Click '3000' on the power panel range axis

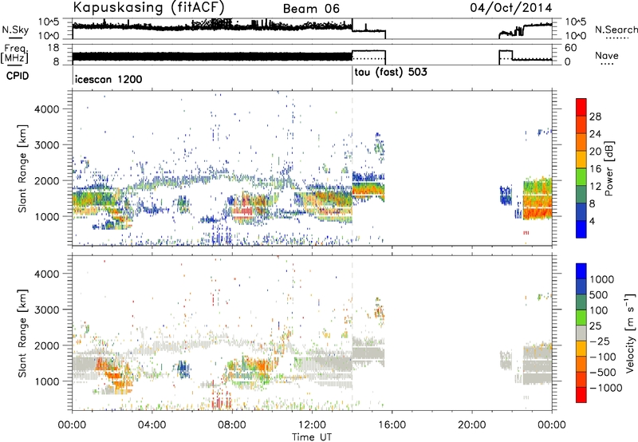click(x=47, y=145)
